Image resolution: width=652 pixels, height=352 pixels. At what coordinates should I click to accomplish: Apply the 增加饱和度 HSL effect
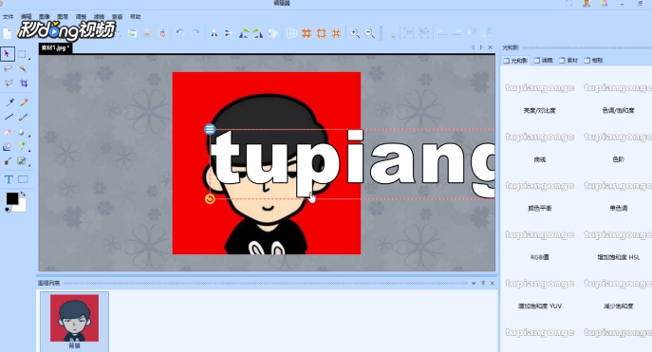pyautogui.click(x=619, y=257)
